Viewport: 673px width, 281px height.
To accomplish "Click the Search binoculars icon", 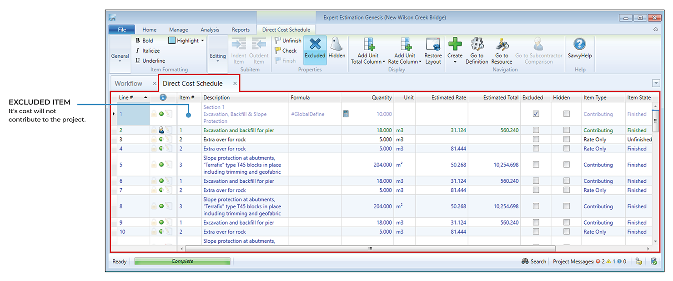I will tap(525, 261).
